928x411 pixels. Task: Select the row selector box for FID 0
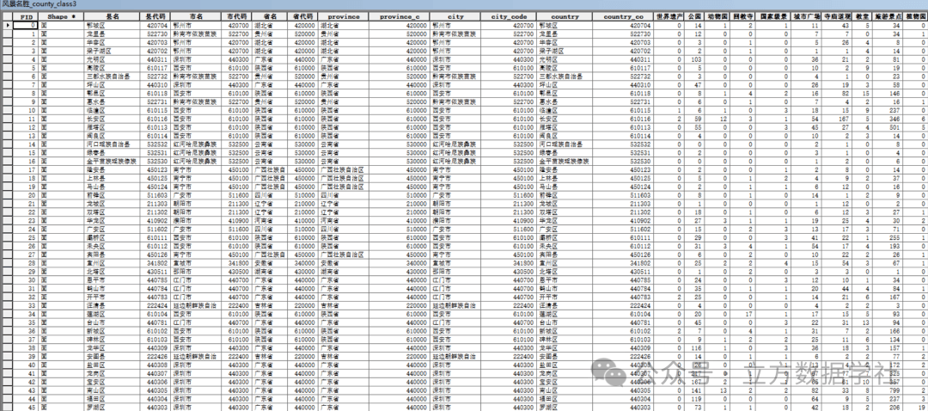7,26
